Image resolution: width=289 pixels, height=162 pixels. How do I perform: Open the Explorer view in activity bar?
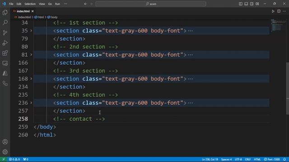5,12
